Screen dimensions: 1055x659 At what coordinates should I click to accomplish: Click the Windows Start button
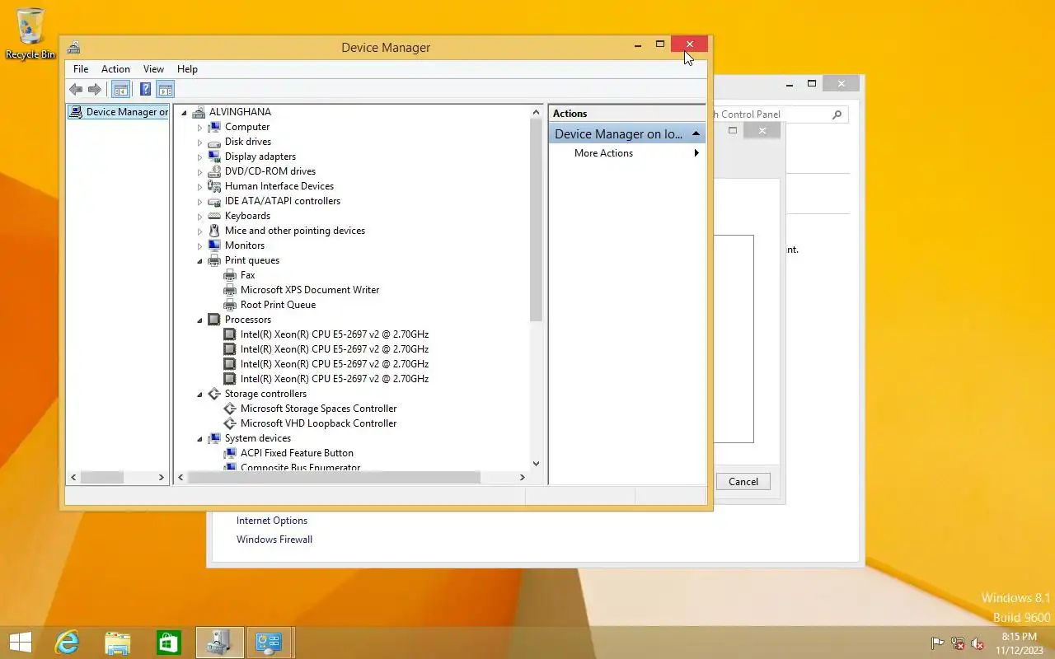(x=20, y=643)
